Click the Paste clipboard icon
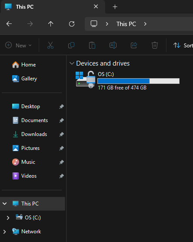Viewport: 193px width, 242px height. pyautogui.click(x=92, y=45)
